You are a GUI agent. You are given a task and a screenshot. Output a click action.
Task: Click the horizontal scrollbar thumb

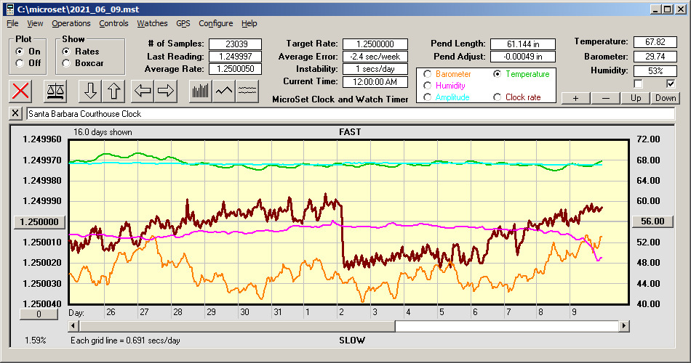237,326
